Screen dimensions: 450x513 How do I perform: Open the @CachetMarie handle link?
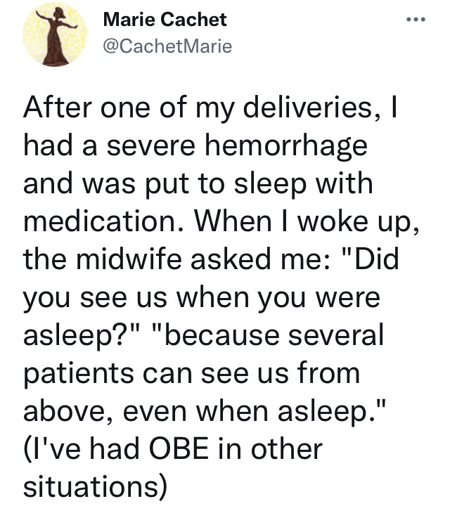[167, 46]
